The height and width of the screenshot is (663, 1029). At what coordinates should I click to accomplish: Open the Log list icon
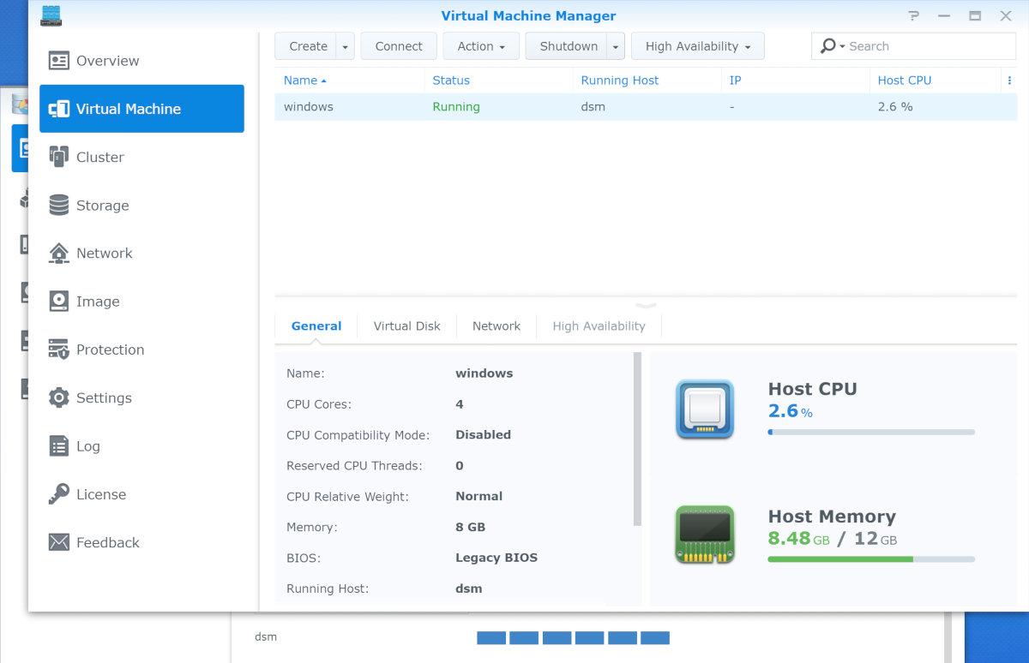click(x=58, y=446)
